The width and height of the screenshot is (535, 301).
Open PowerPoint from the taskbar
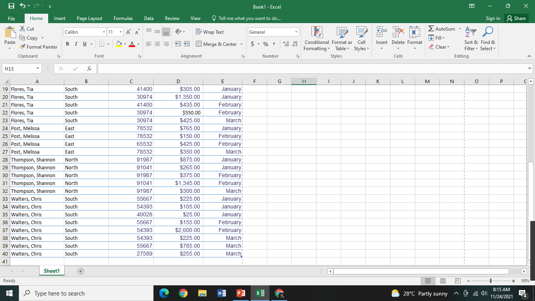[240, 293]
